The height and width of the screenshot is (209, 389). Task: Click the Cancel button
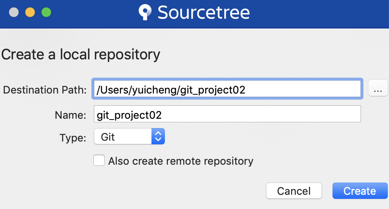point(294,191)
